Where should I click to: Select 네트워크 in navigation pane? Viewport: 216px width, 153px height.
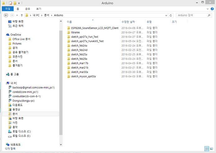click(x=16, y=145)
